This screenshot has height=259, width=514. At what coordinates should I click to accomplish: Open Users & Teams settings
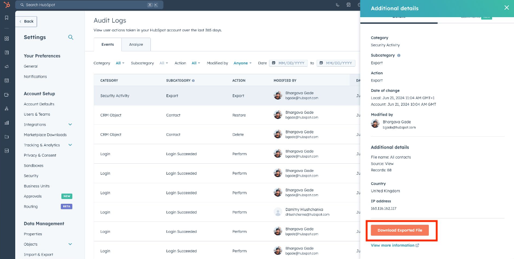click(x=37, y=114)
